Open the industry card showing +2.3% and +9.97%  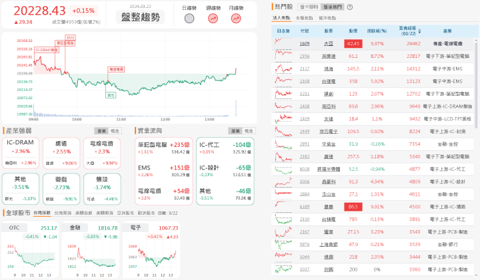(x=102, y=153)
